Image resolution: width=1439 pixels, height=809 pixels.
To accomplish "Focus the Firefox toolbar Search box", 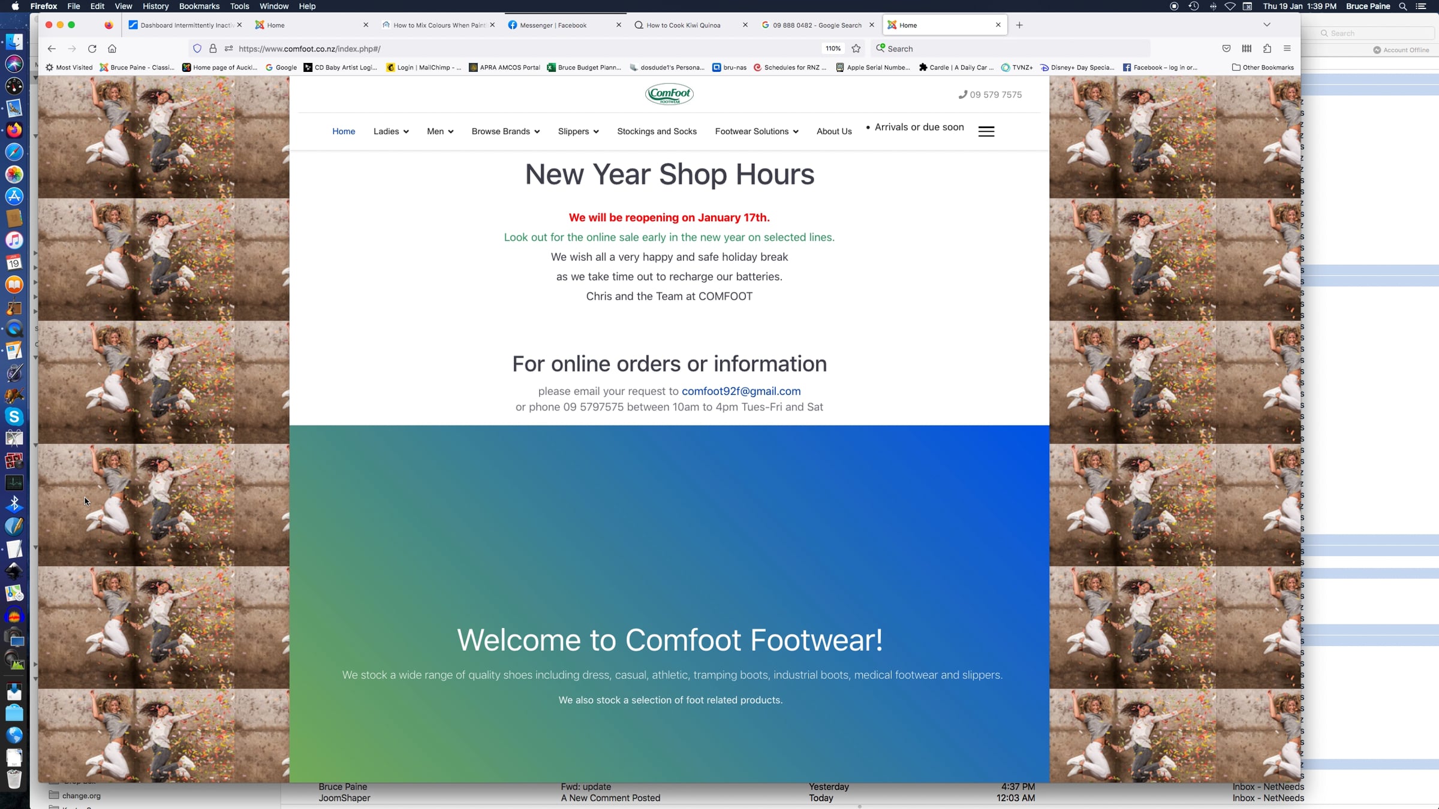I will click(1011, 49).
